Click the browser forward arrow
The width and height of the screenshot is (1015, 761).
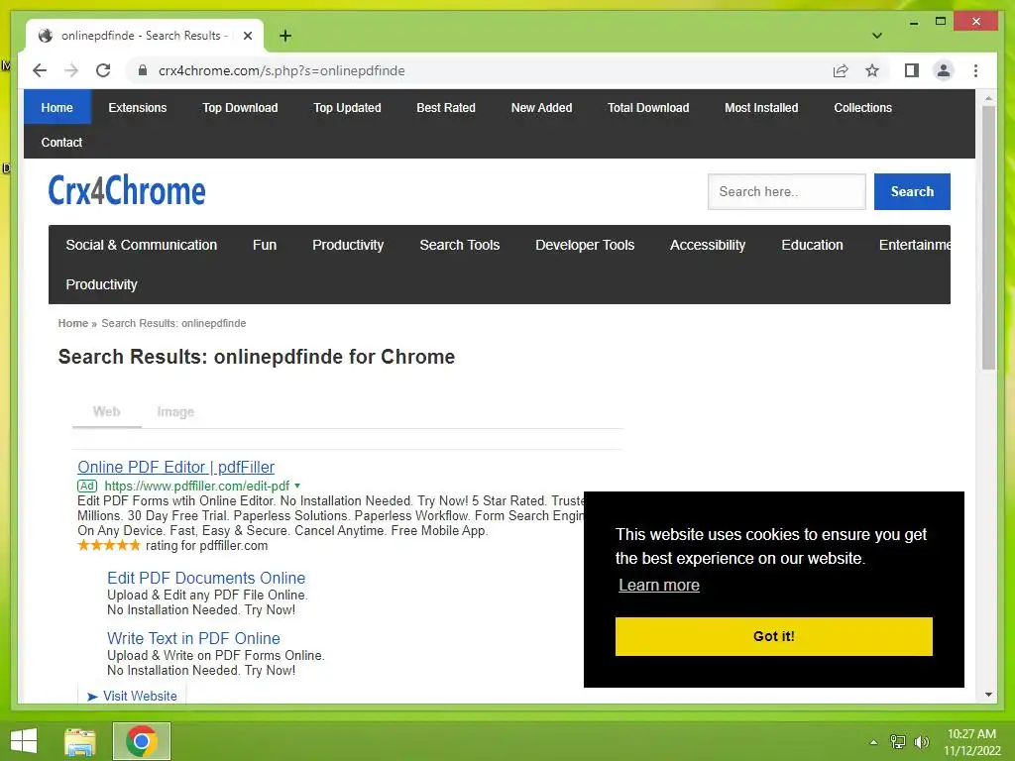[71, 70]
